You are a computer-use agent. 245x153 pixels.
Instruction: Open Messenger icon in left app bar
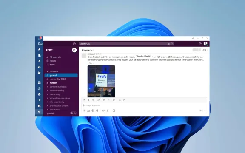click(x=39, y=94)
